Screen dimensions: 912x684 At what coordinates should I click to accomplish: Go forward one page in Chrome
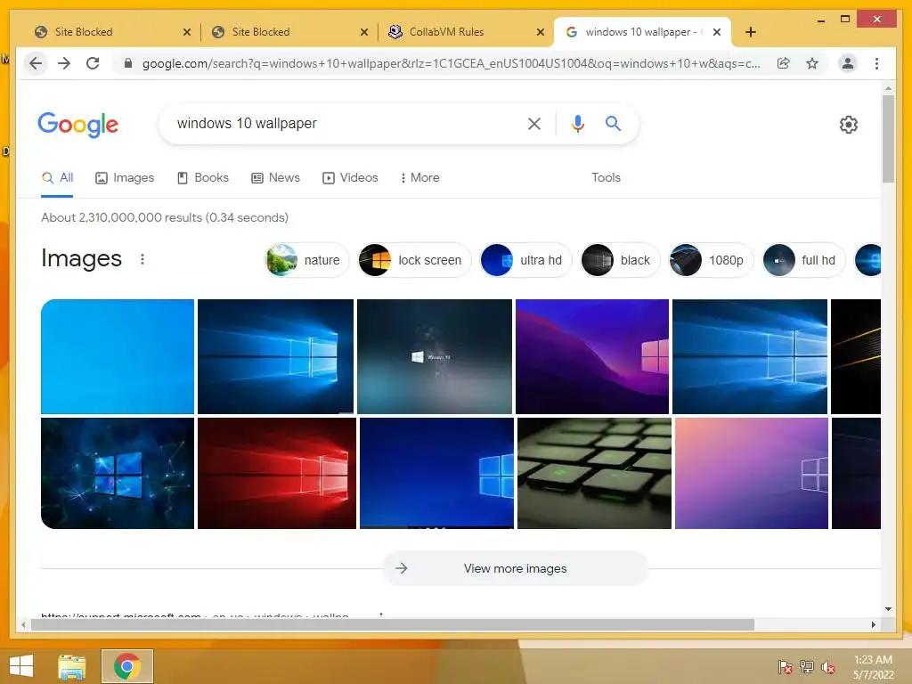(64, 63)
